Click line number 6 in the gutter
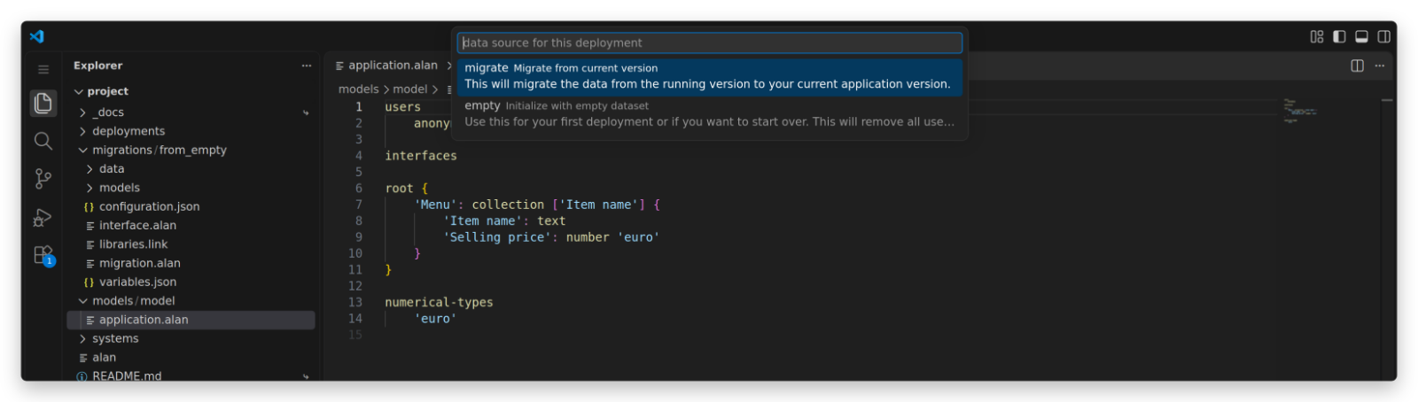This screenshot has height=402, width=1418. click(358, 189)
